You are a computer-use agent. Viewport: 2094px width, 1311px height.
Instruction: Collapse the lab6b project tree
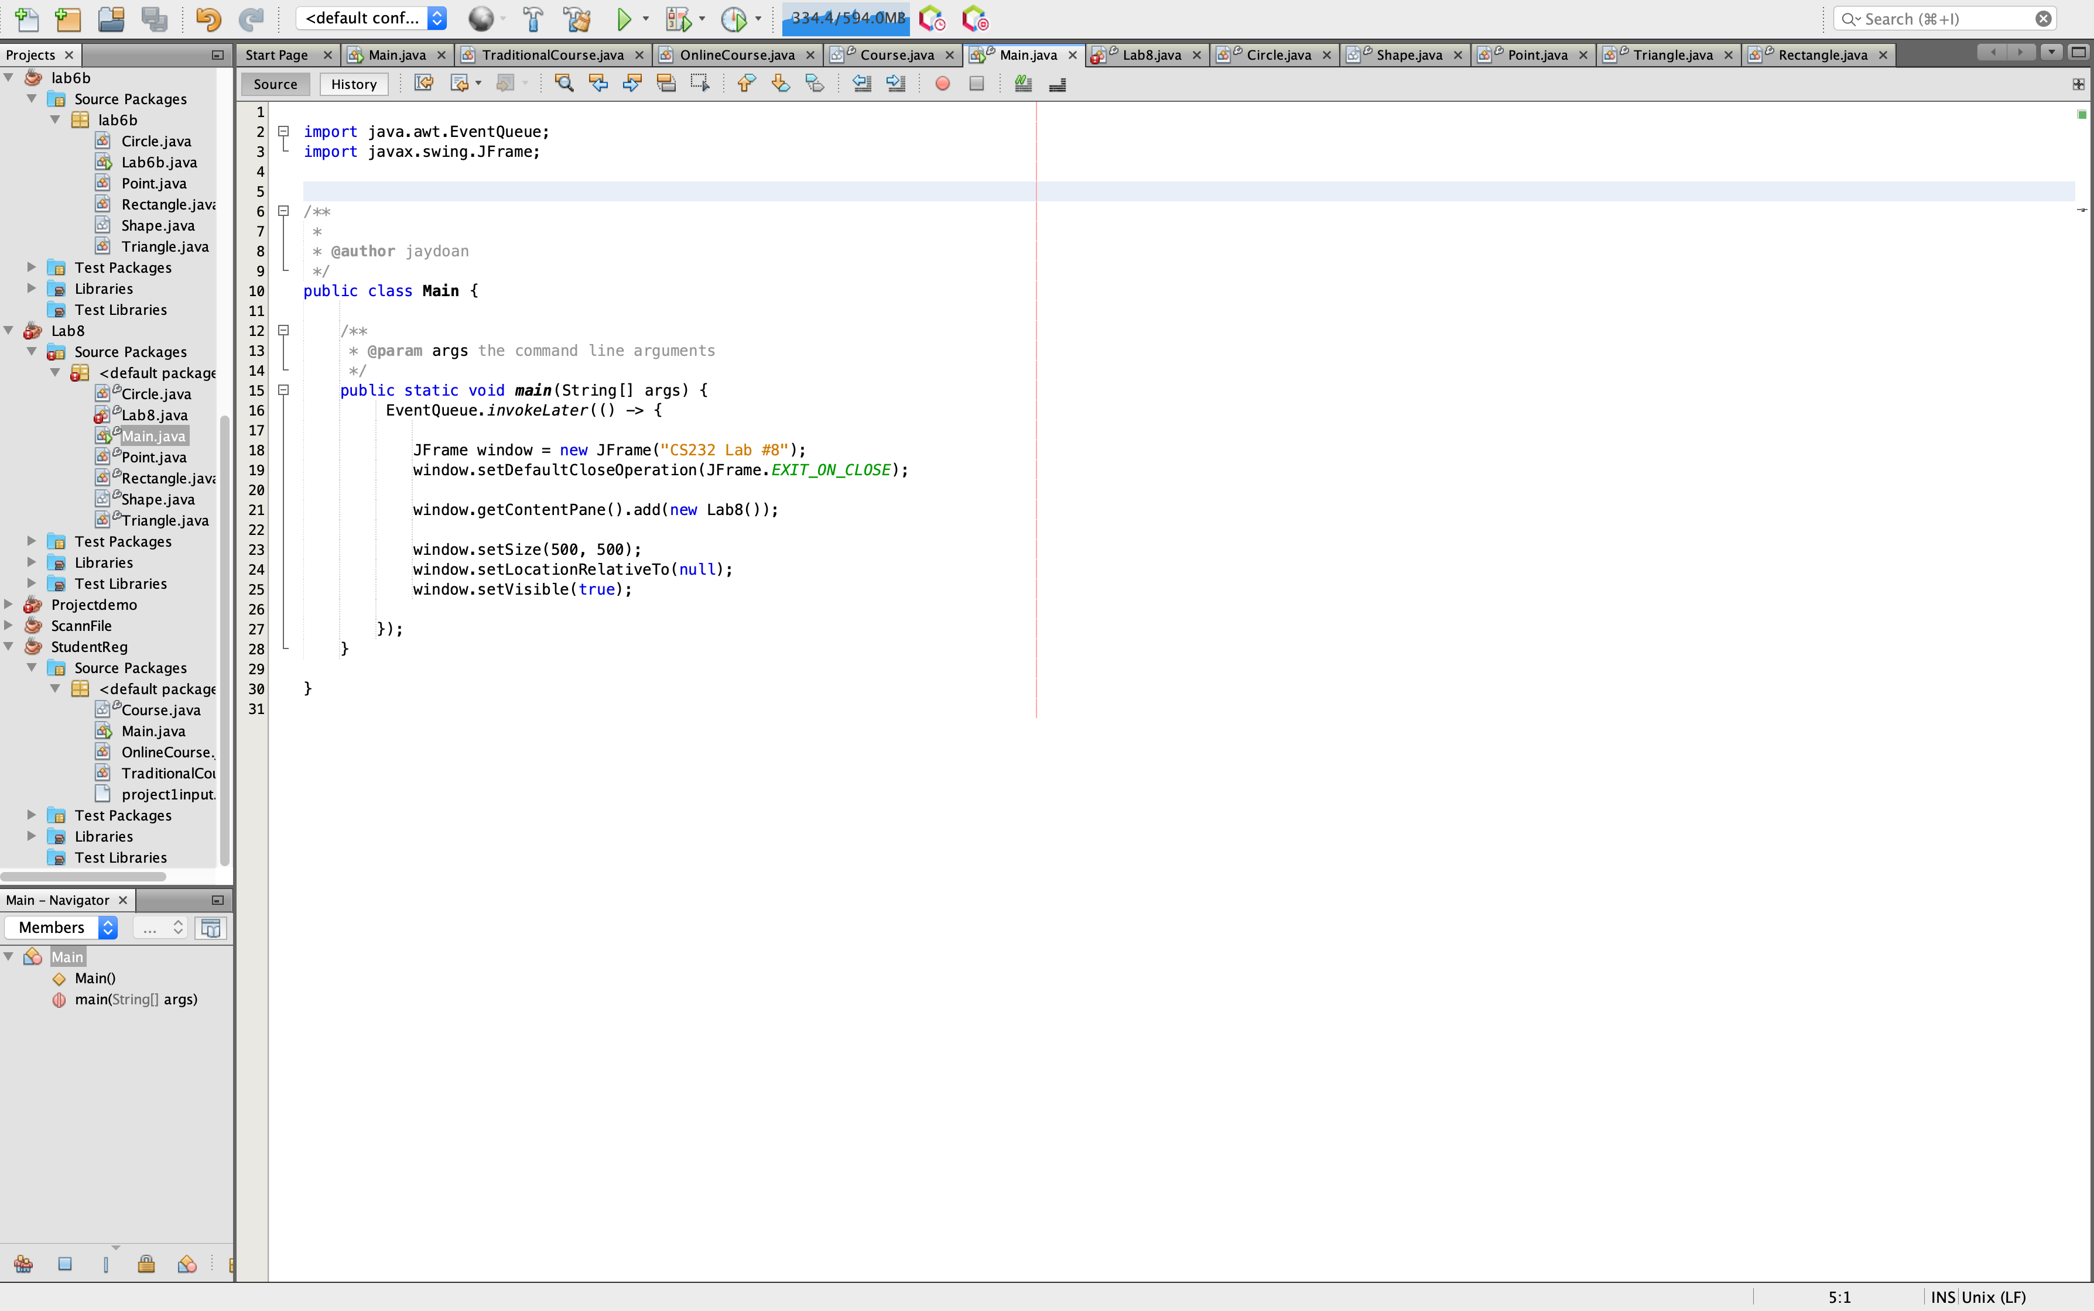pos(9,77)
